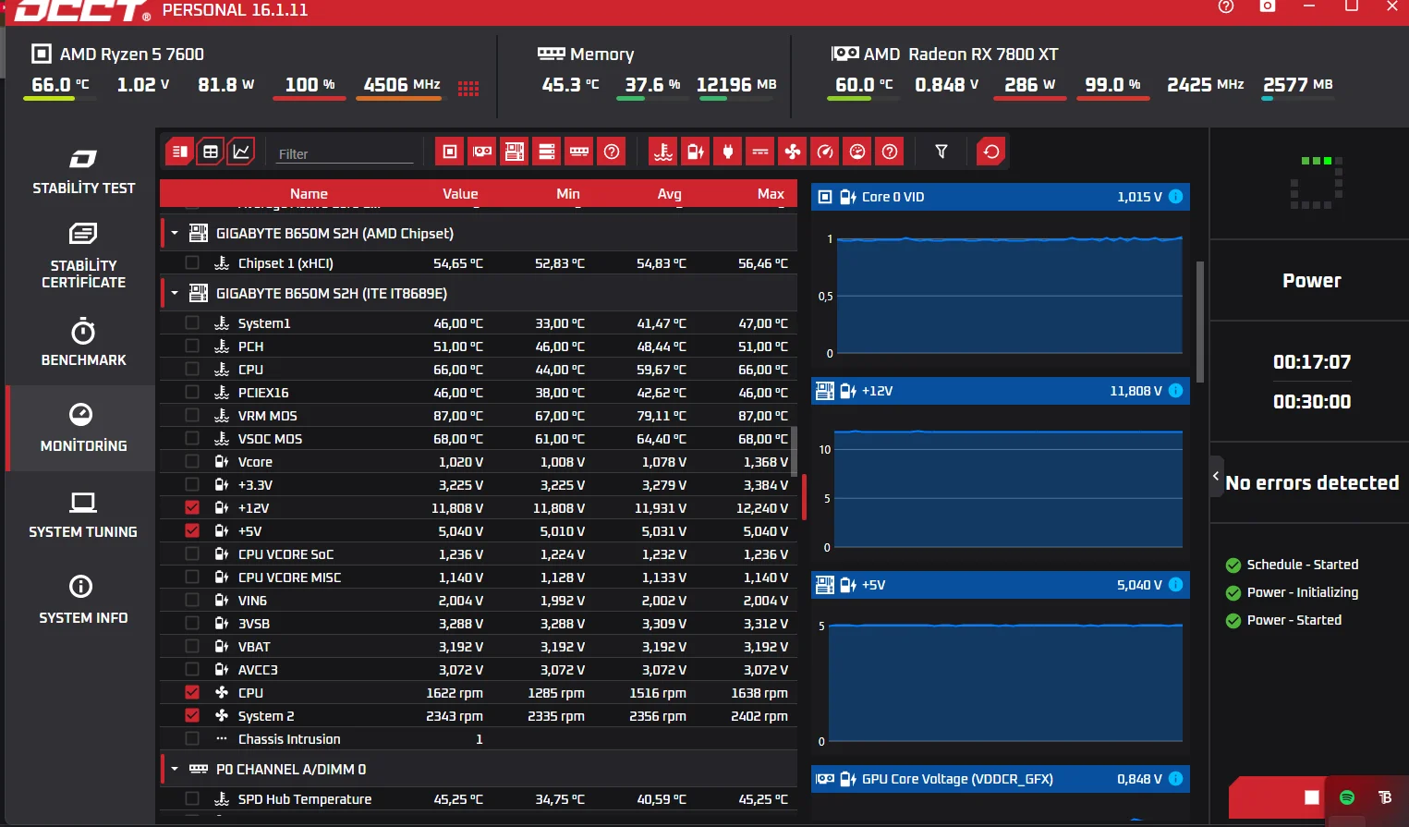This screenshot has height=827, width=1409.
Task: Toggle the storage drive hardware filter icon
Action: click(x=547, y=152)
